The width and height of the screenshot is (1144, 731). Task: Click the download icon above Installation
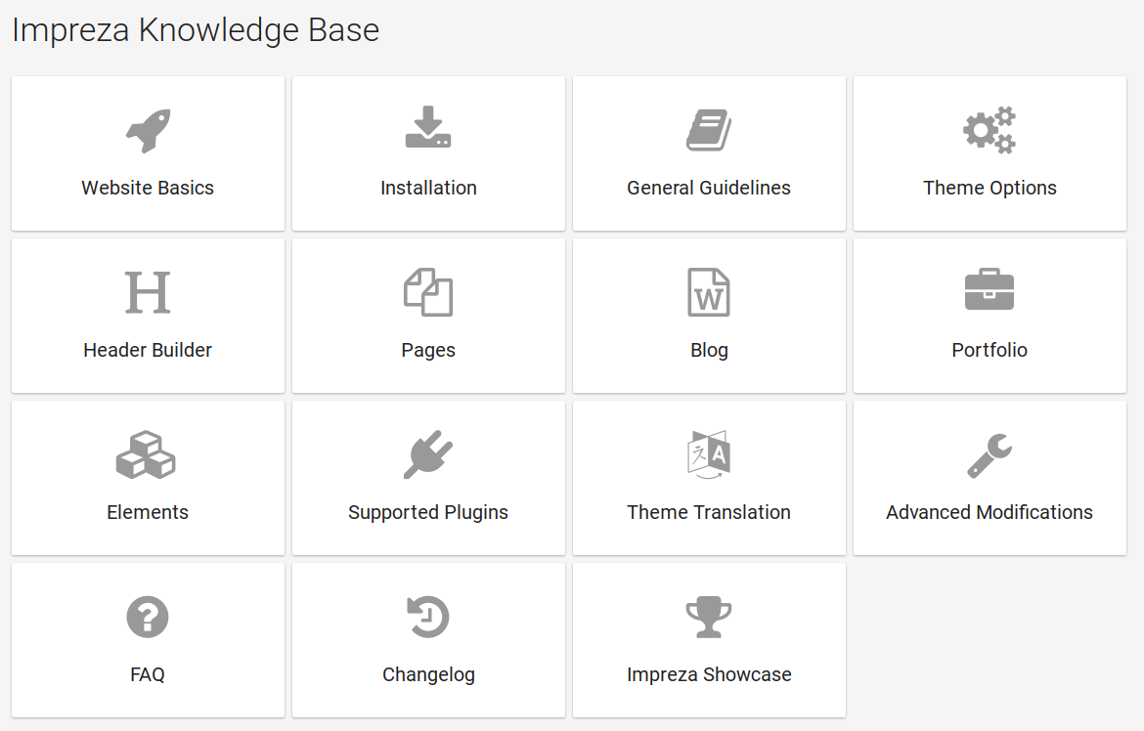pos(428,127)
